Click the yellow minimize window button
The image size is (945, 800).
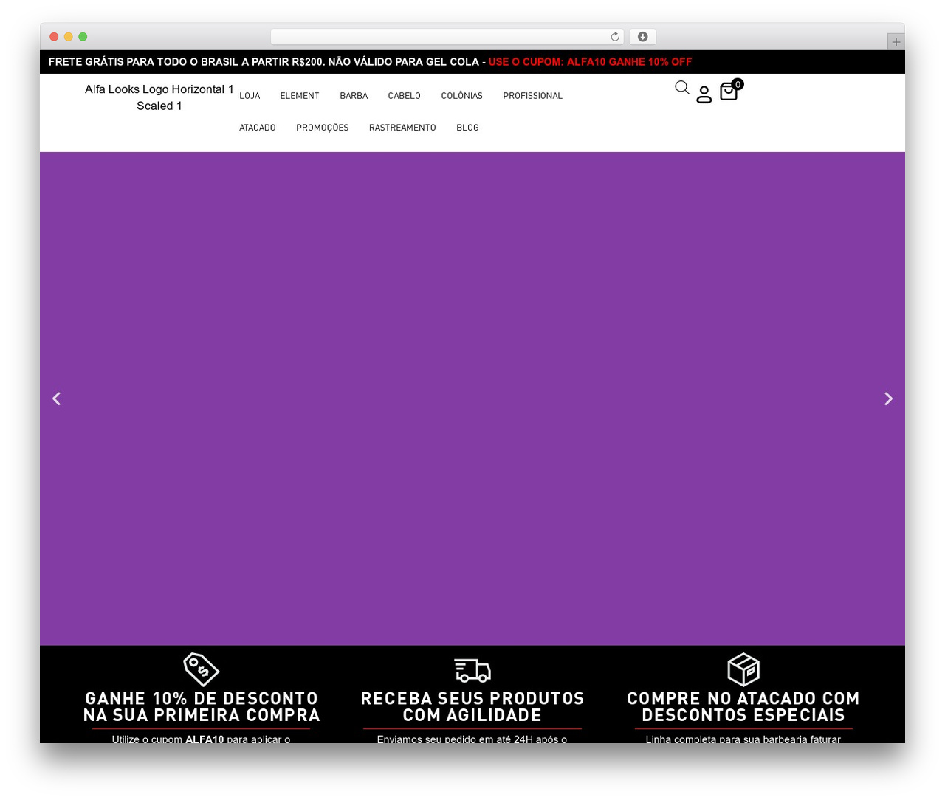(68, 37)
